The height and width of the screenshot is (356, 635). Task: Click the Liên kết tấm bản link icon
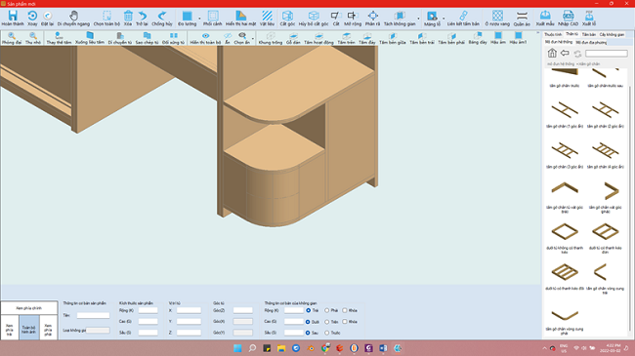pyautogui.click(x=463, y=19)
